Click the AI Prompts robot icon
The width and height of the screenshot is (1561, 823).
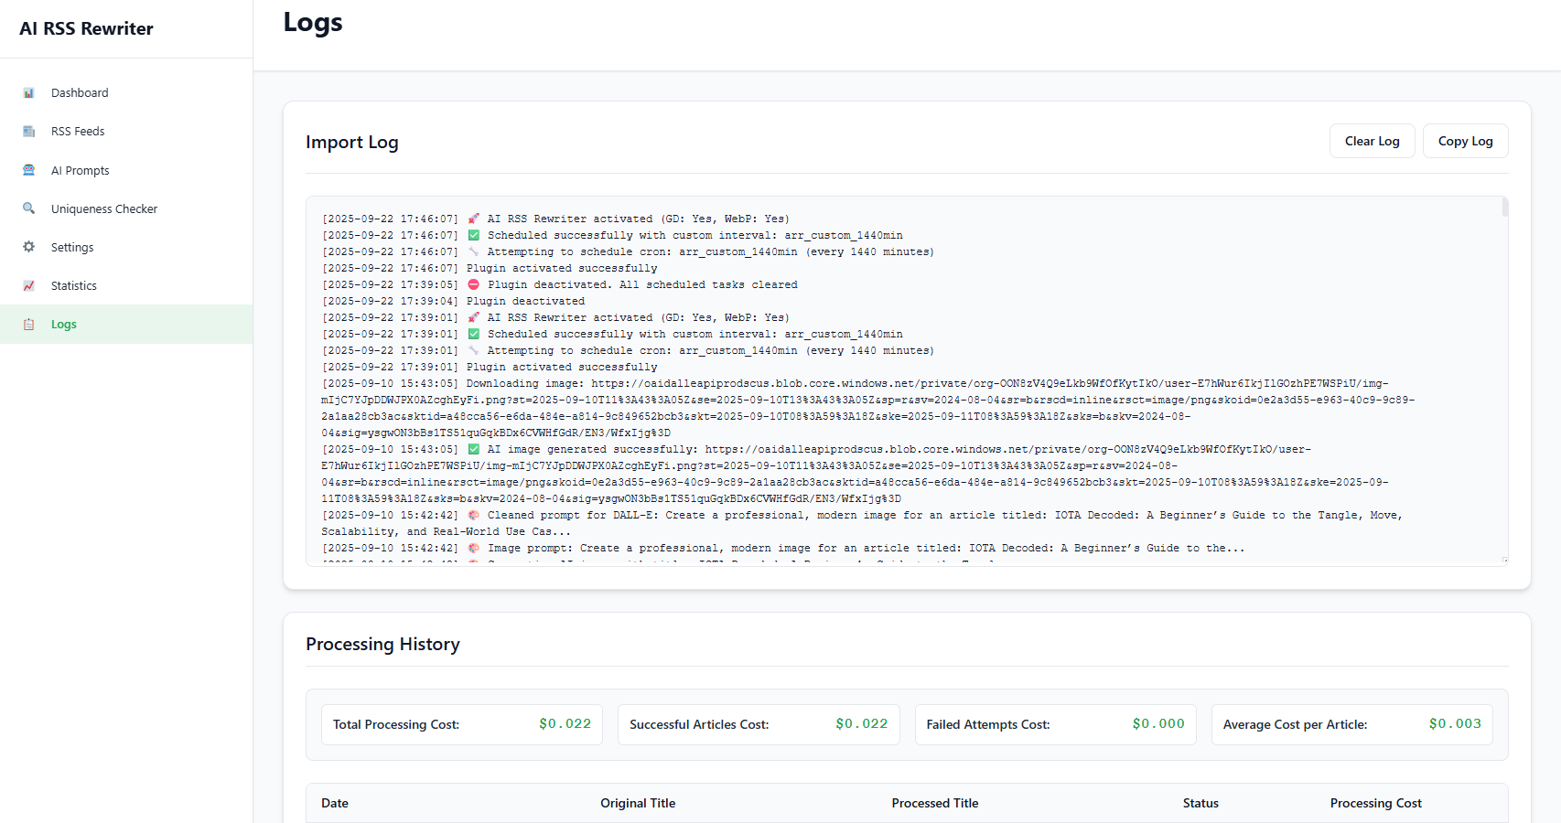pyautogui.click(x=28, y=170)
